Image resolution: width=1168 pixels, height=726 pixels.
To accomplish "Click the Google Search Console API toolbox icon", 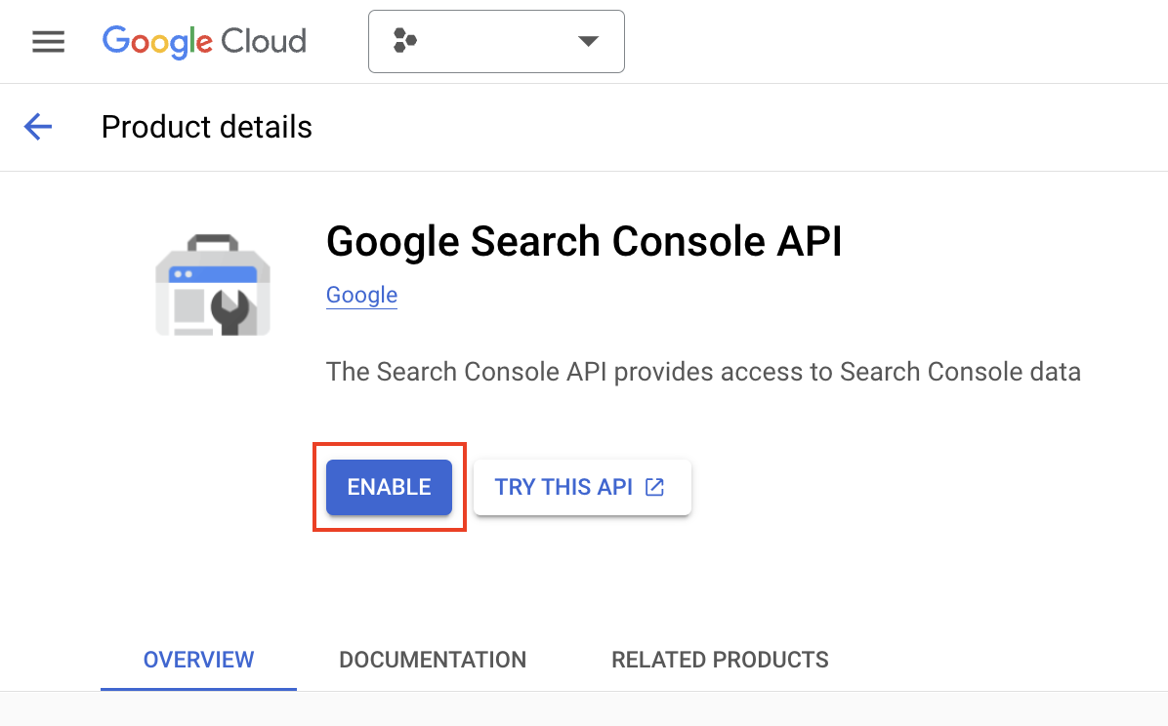I will pyautogui.click(x=212, y=284).
